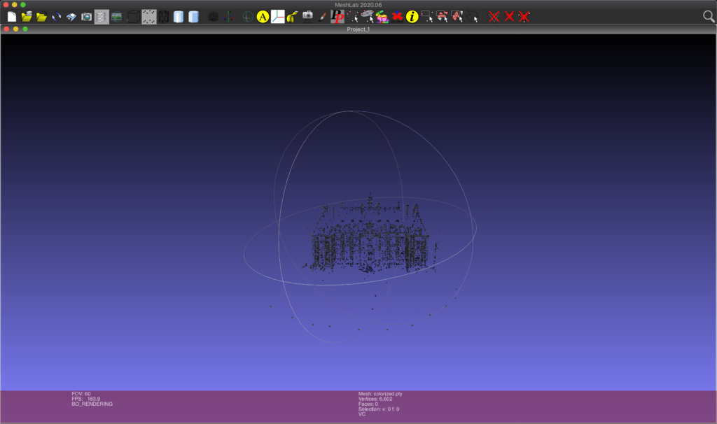Reload the current mesh
717x424 pixels.
(57, 17)
